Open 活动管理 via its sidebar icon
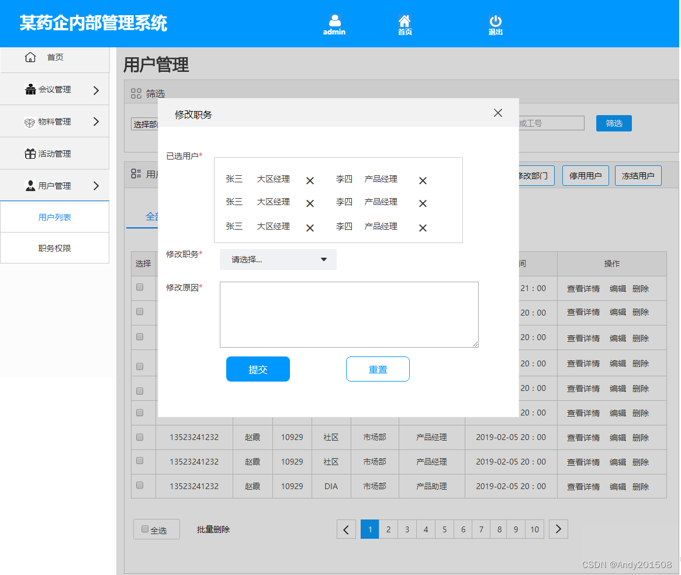681x575 pixels. [30, 153]
